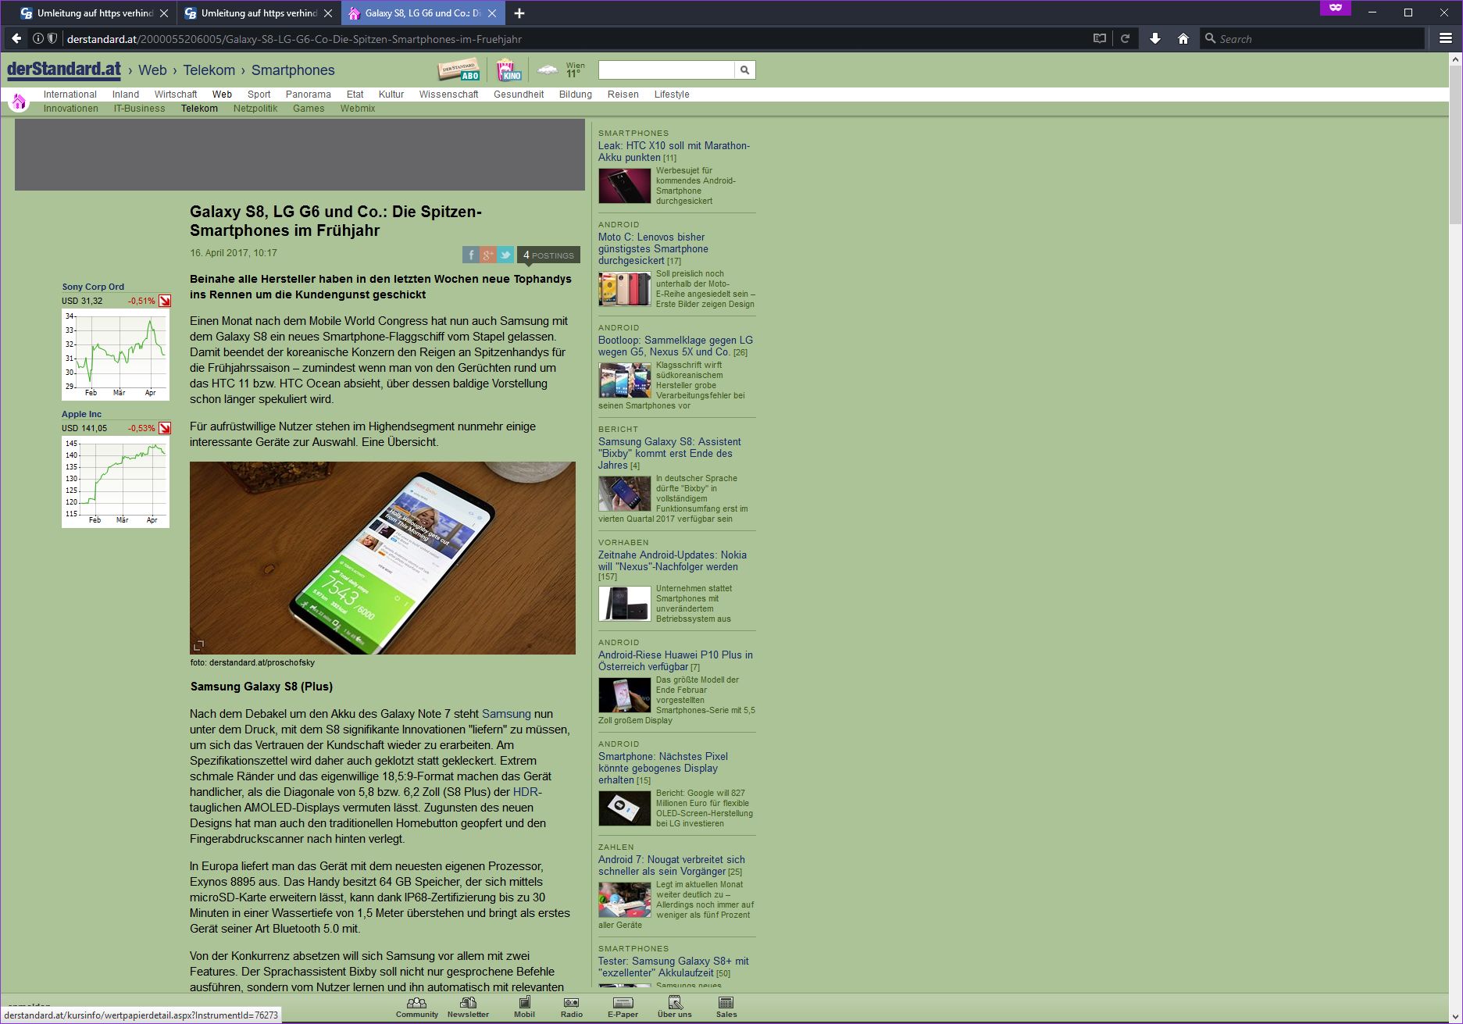
Task: Click the Wien weather cloud icon
Action: [548, 70]
